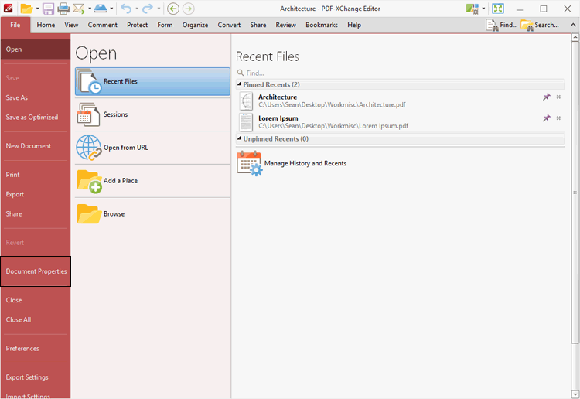Remove Lorem Ipsum from the recent list
The image size is (580, 399).
[558, 118]
